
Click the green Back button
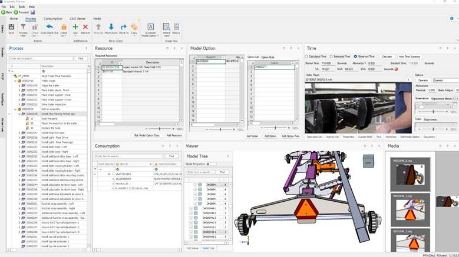6,12
